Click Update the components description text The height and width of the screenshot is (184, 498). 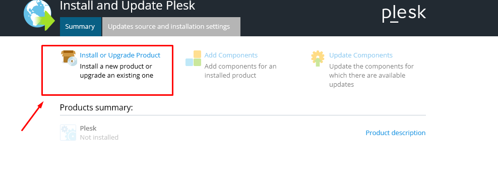371,75
